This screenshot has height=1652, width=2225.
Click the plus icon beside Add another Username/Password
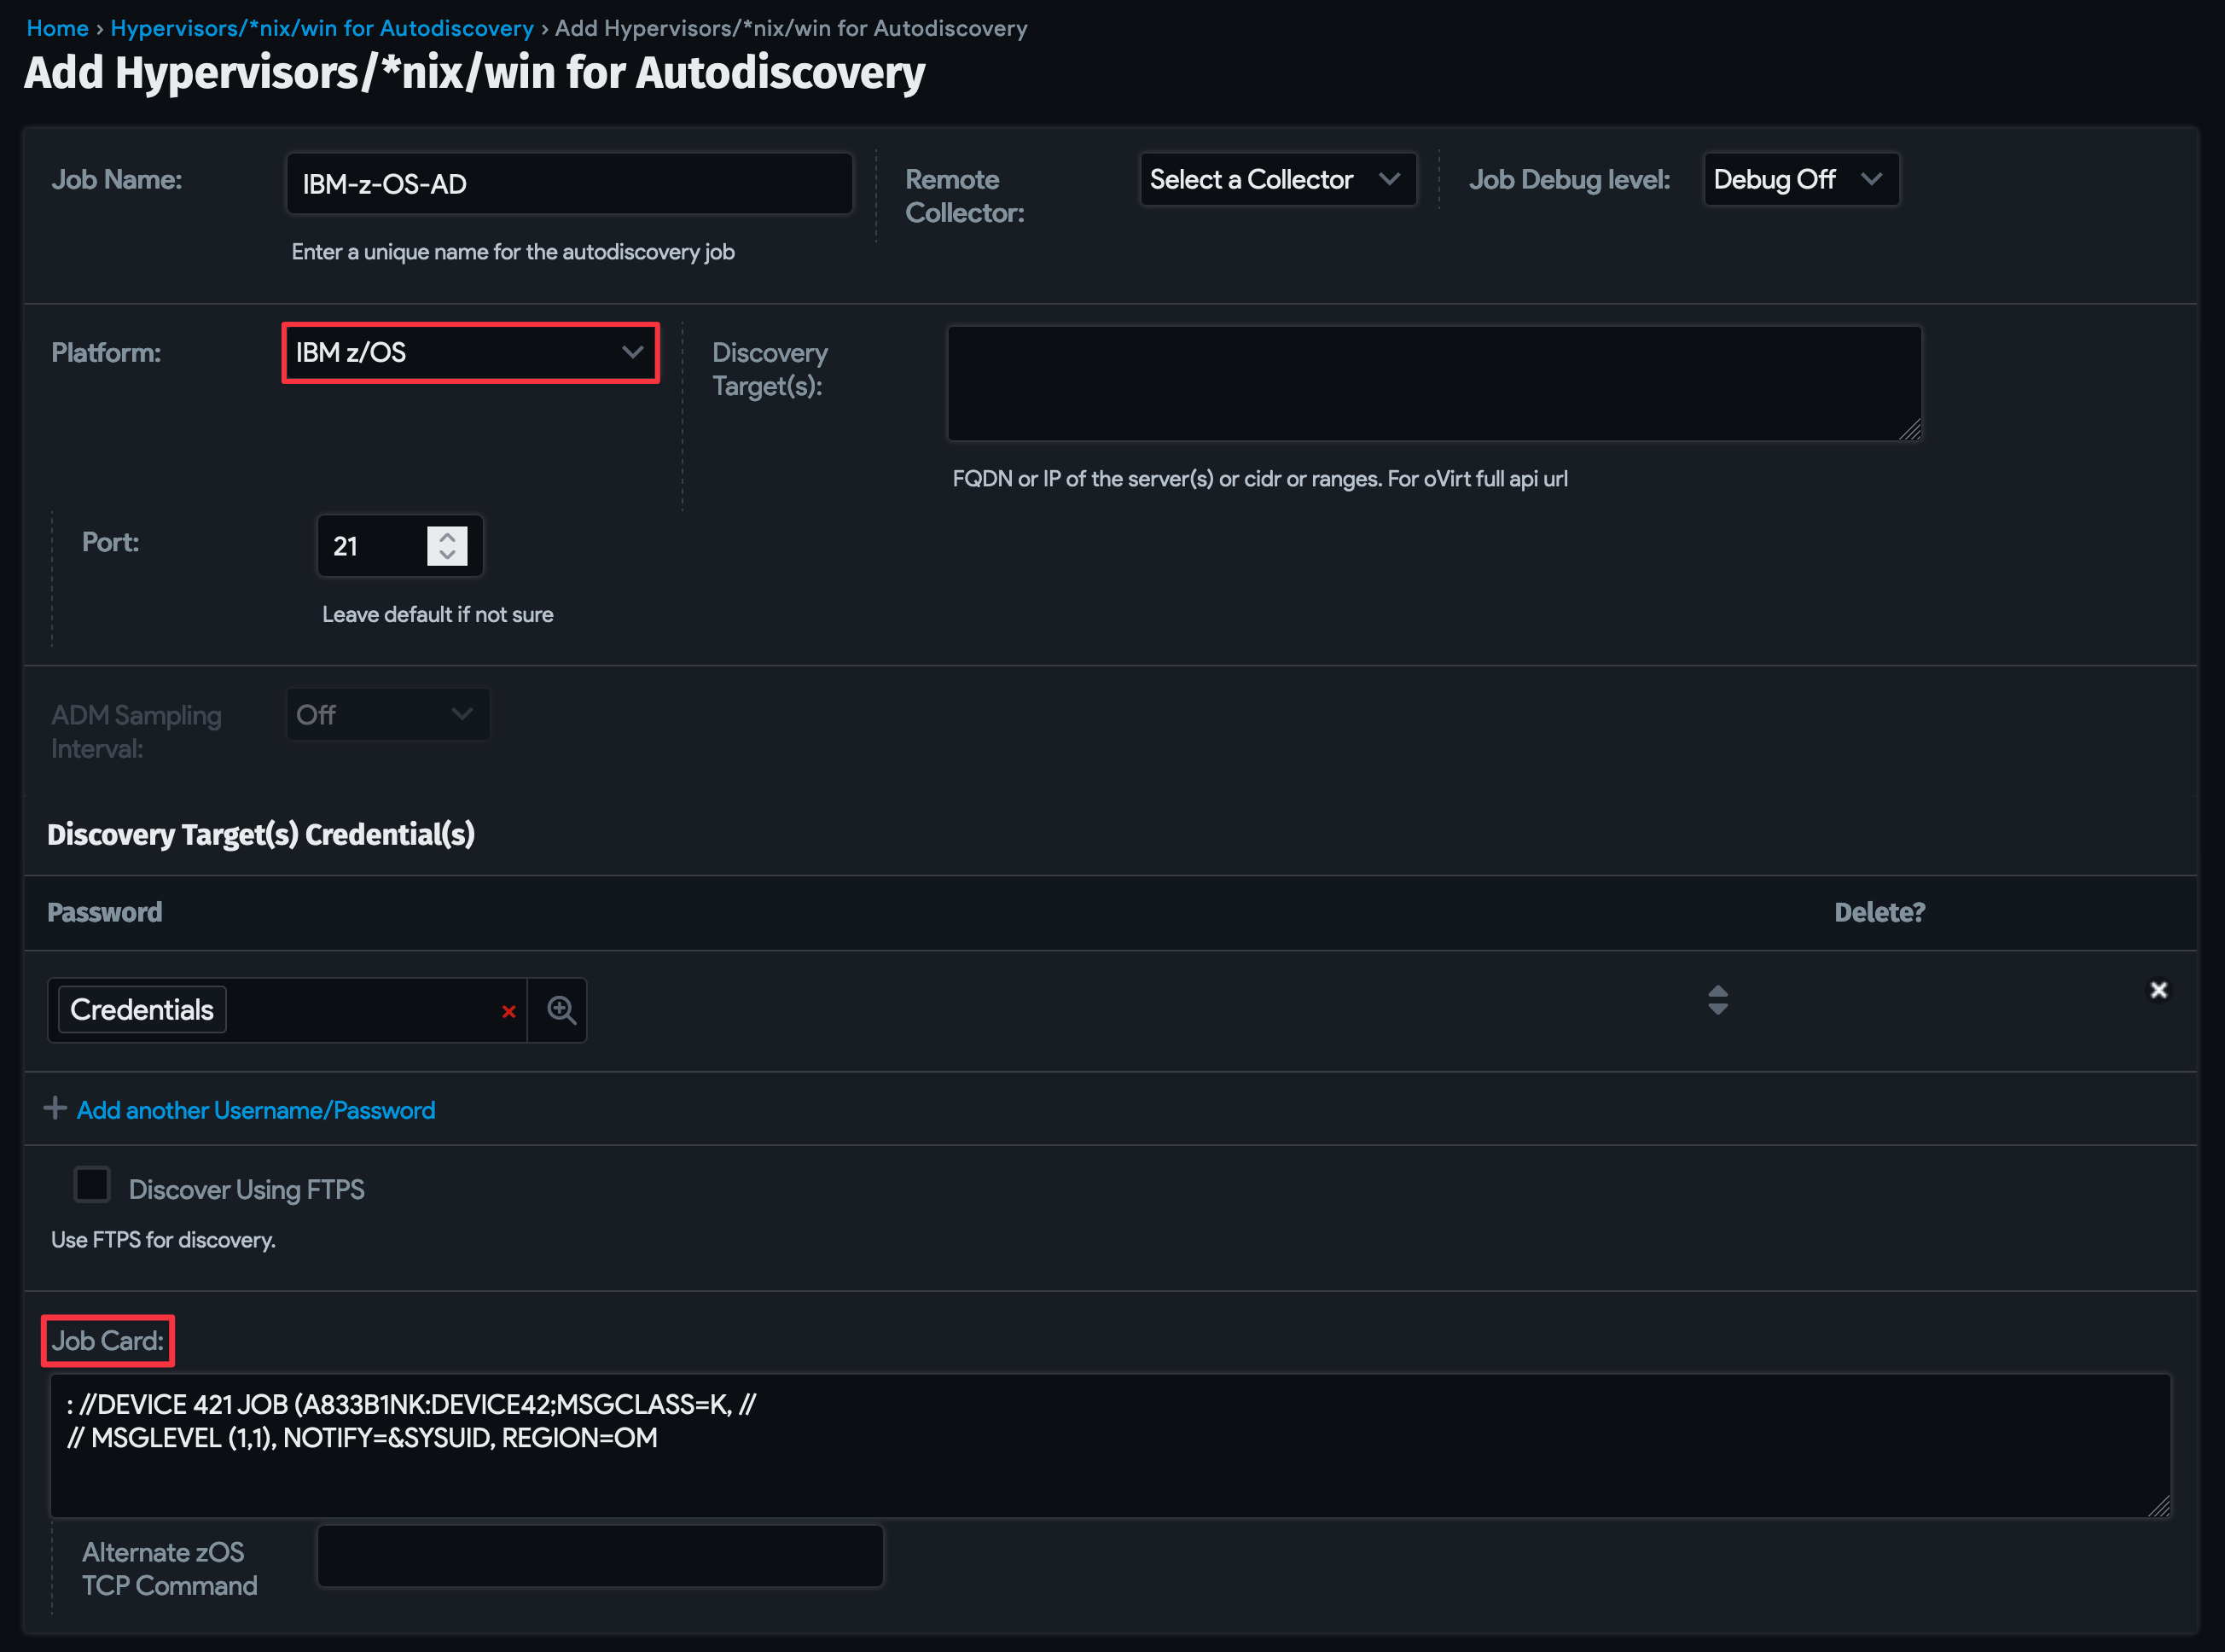point(55,1108)
